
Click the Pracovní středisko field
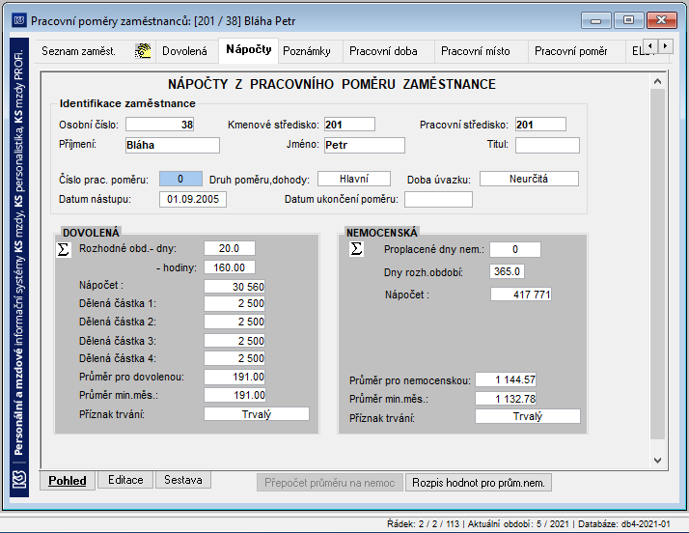(540, 125)
